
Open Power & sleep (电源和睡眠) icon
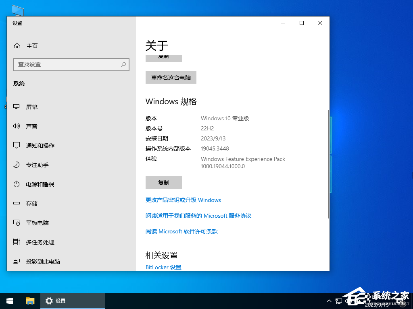tap(17, 184)
